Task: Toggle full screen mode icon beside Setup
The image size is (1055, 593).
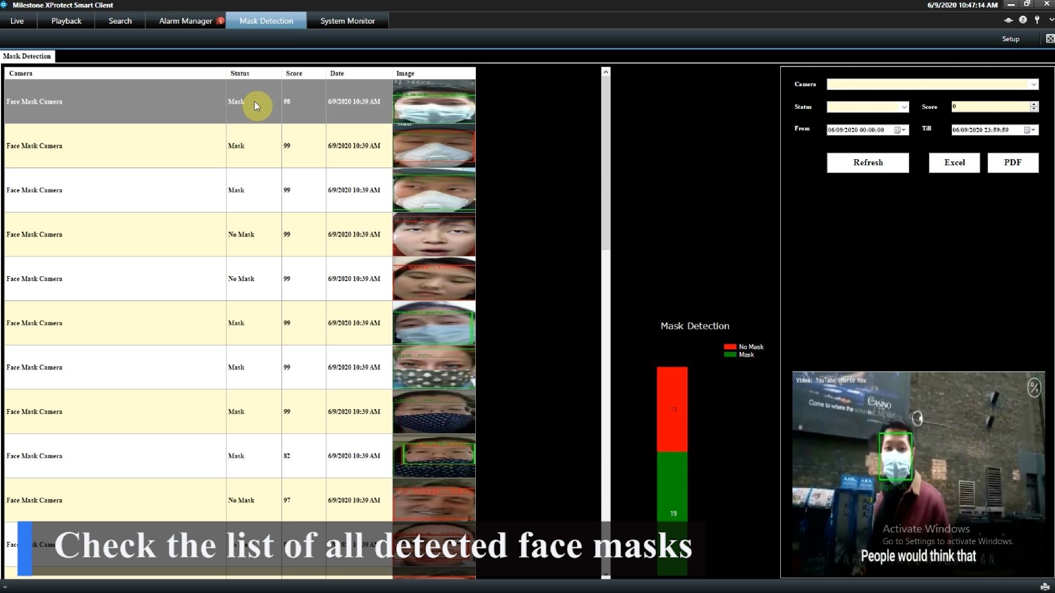Action: (1050, 38)
